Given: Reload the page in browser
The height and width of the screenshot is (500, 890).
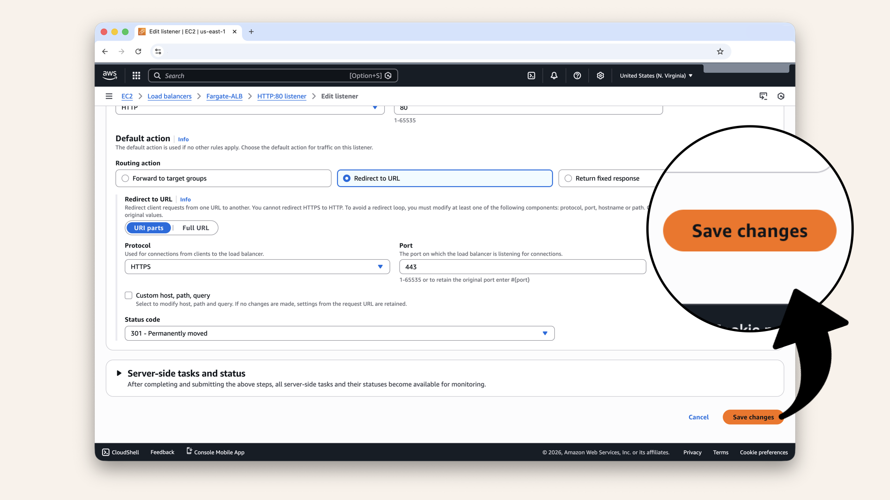Looking at the screenshot, I should (x=138, y=51).
